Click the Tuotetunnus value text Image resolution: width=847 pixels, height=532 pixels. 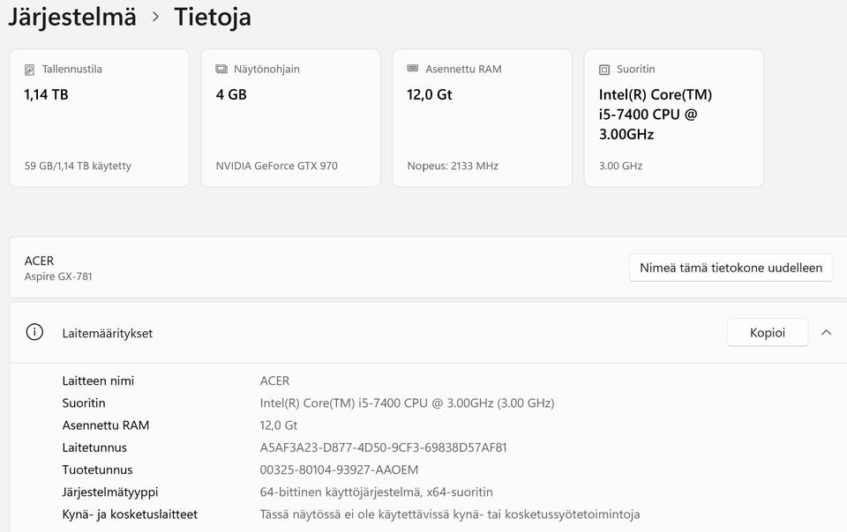click(x=339, y=469)
